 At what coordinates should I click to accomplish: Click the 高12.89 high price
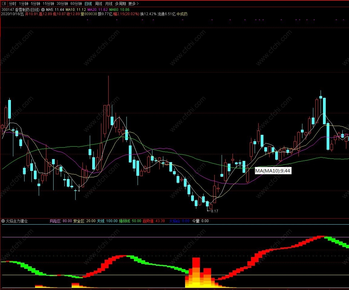point(45,14)
